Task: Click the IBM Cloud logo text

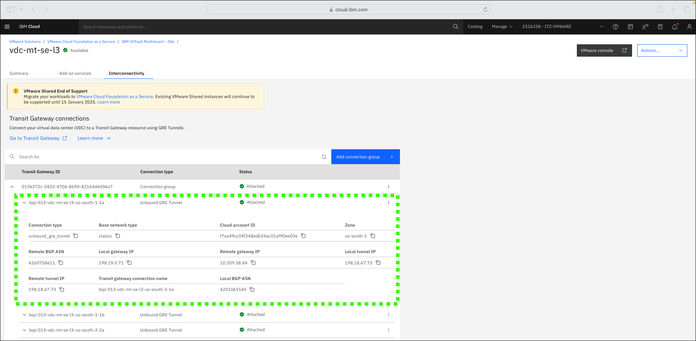Action: click(x=29, y=27)
